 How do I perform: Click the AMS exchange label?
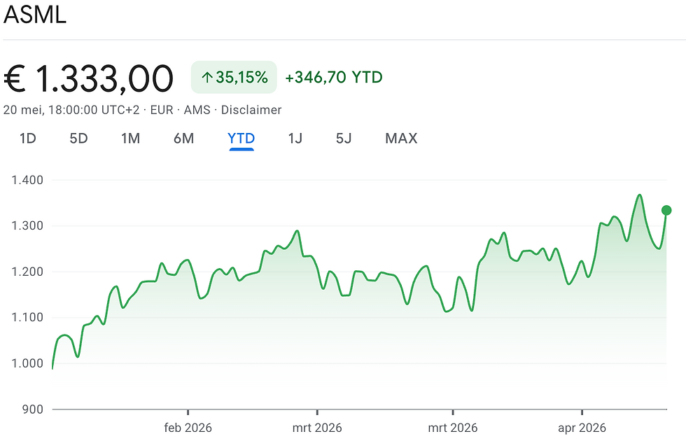point(197,110)
